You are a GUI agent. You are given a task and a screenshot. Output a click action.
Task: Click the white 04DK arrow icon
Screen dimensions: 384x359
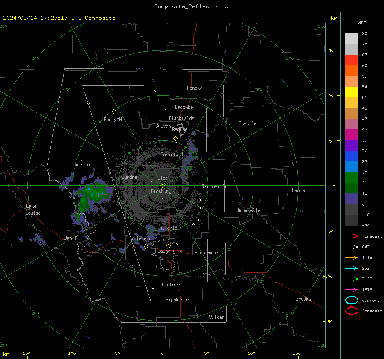(x=352, y=247)
